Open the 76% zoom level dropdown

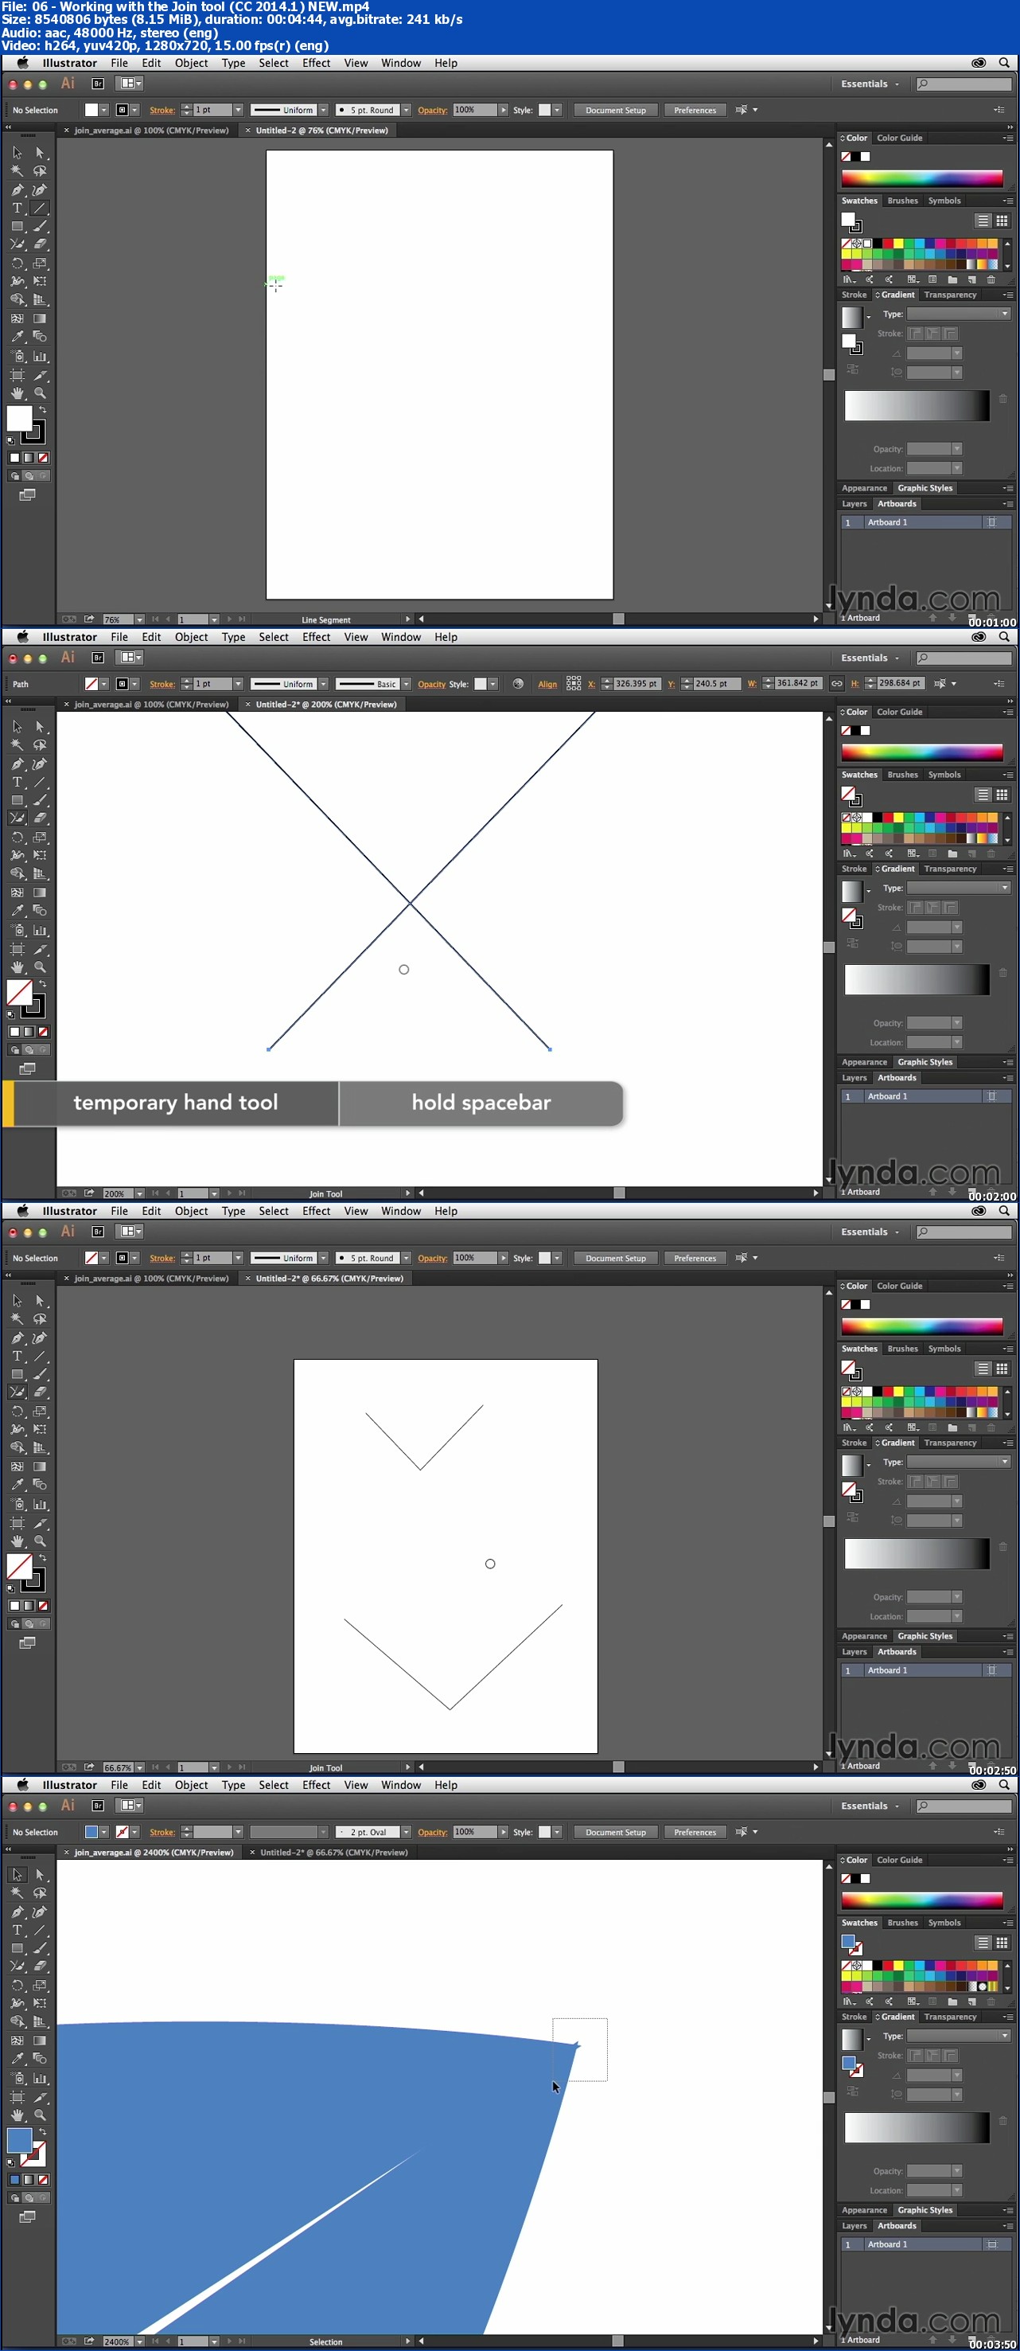[x=138, y=619]
